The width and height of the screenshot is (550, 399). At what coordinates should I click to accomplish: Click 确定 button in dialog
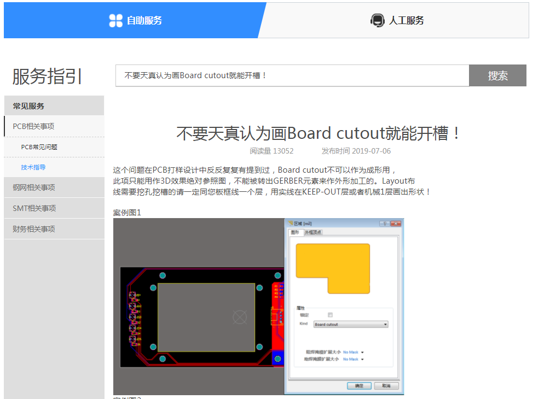tap(359, 386)
